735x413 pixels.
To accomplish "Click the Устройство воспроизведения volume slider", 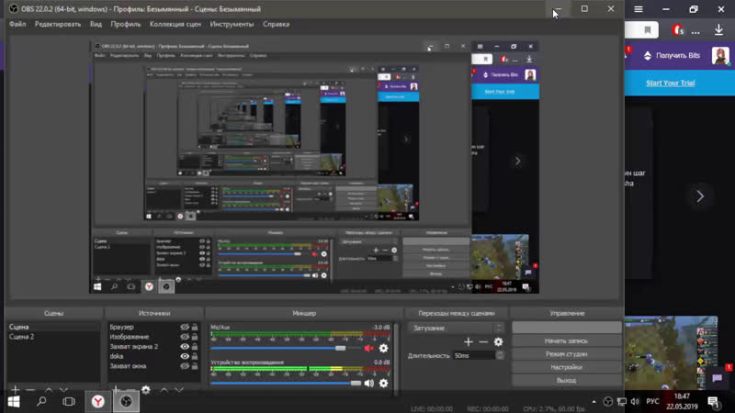I will tap(285, 383).
